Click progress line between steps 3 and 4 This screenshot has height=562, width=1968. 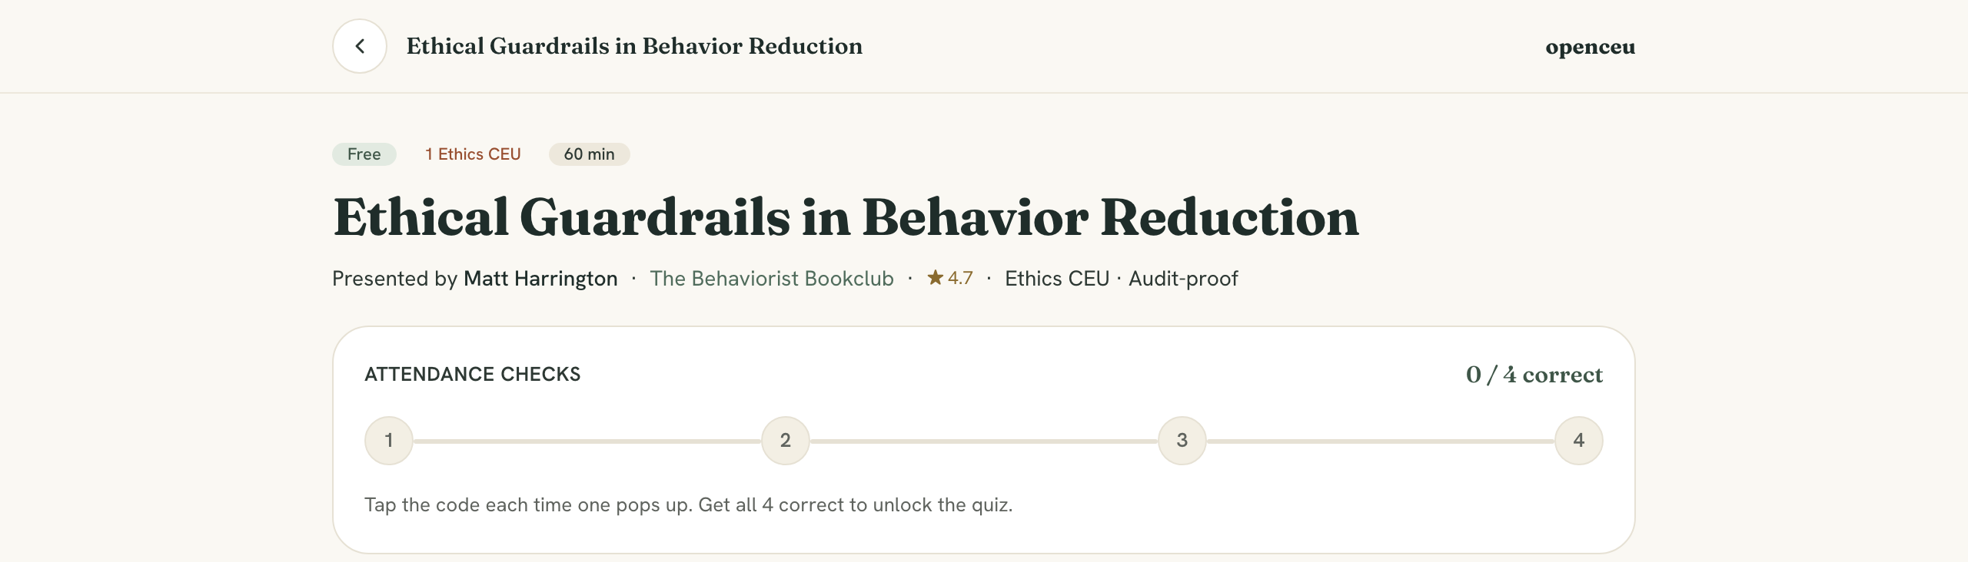[x=1381, y=441]
